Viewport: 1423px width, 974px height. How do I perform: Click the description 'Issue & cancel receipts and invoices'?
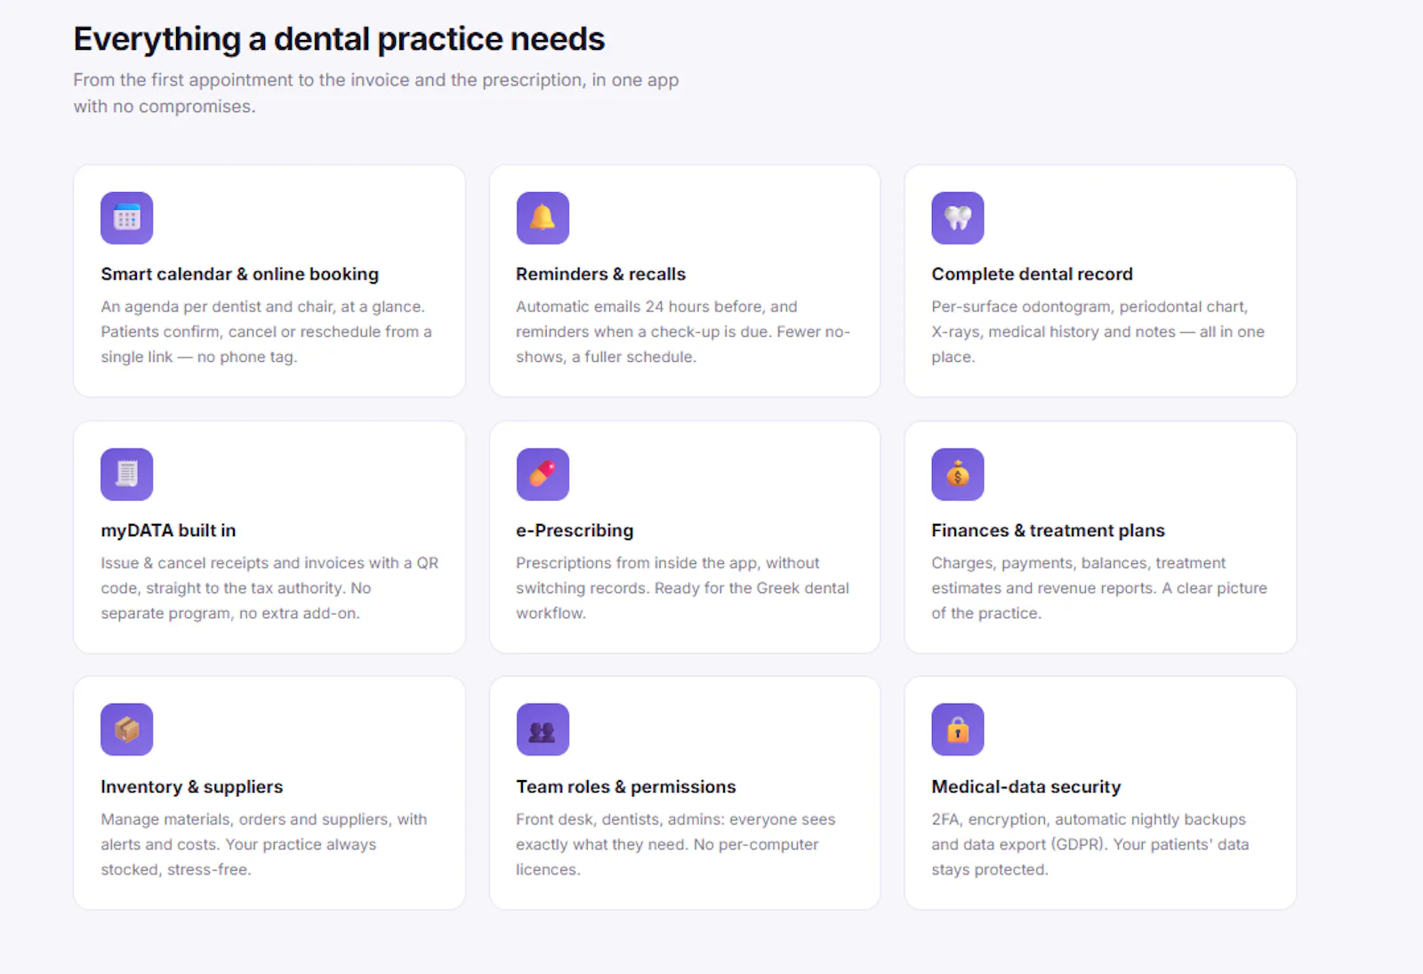[269, 588]
